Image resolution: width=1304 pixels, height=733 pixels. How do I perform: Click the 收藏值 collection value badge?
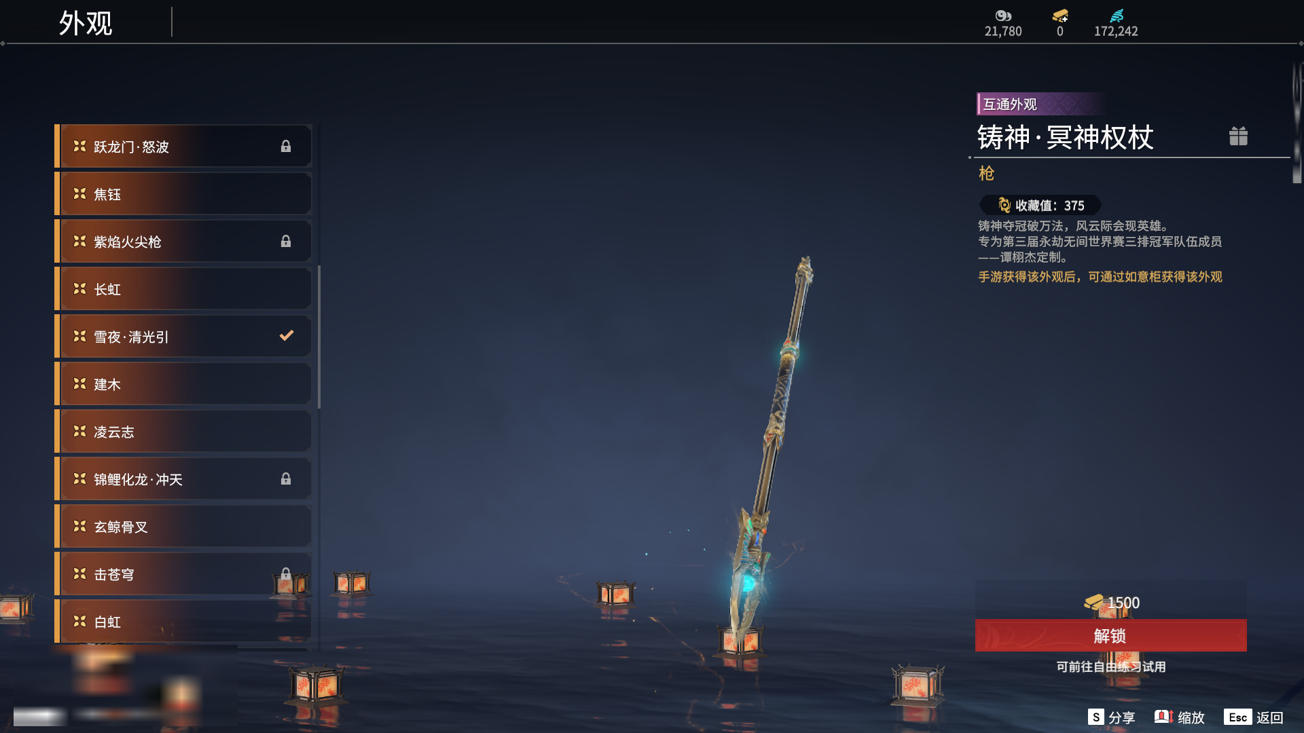1040,205
